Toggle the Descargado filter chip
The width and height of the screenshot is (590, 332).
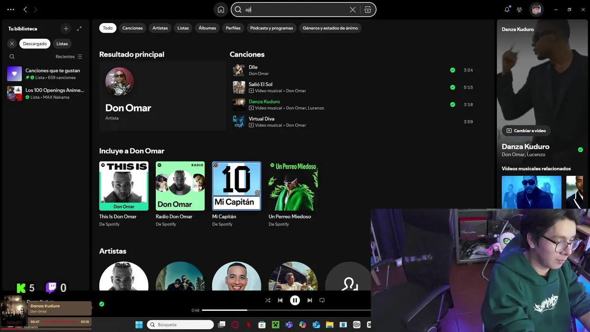pyautogui.click(x=35, y=44)
